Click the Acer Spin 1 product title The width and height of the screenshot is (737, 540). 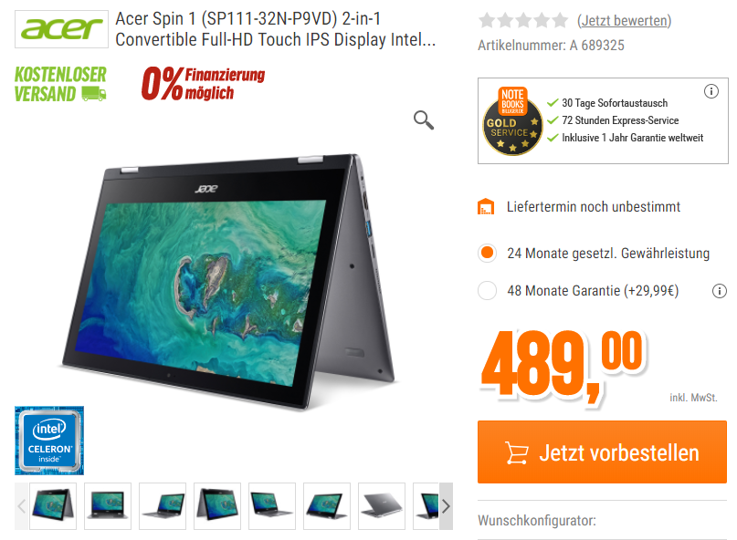(276, 29)
